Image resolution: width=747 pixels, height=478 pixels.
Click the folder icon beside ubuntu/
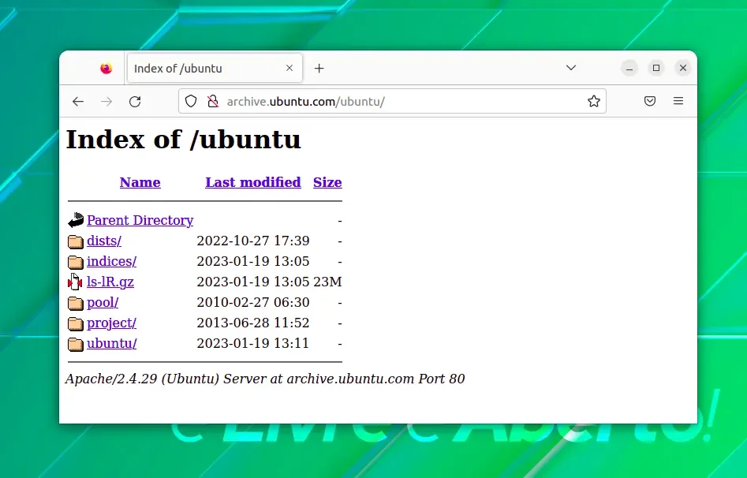pos(75,344)
